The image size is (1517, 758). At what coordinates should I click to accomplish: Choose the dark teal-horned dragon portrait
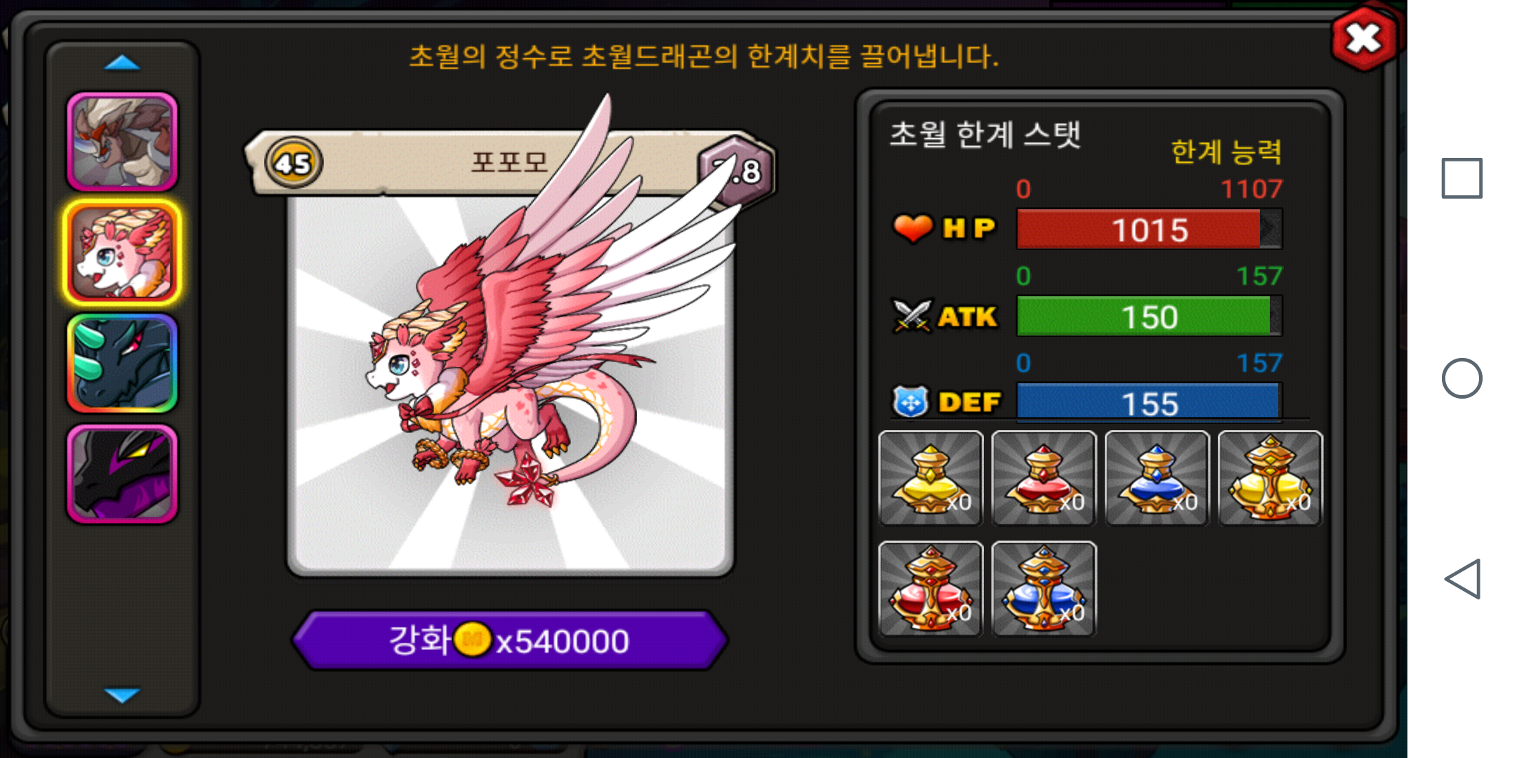pyautogui.click(x=122, y=363)
